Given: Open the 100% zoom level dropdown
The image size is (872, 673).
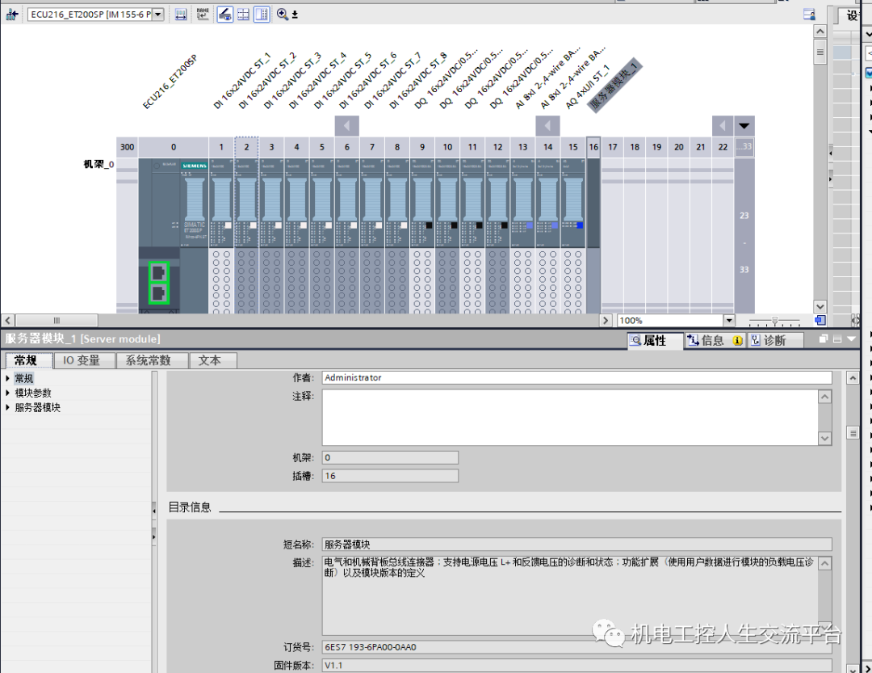Looking at the screenshot, I should pyautogui.click(x=729, y=321).
